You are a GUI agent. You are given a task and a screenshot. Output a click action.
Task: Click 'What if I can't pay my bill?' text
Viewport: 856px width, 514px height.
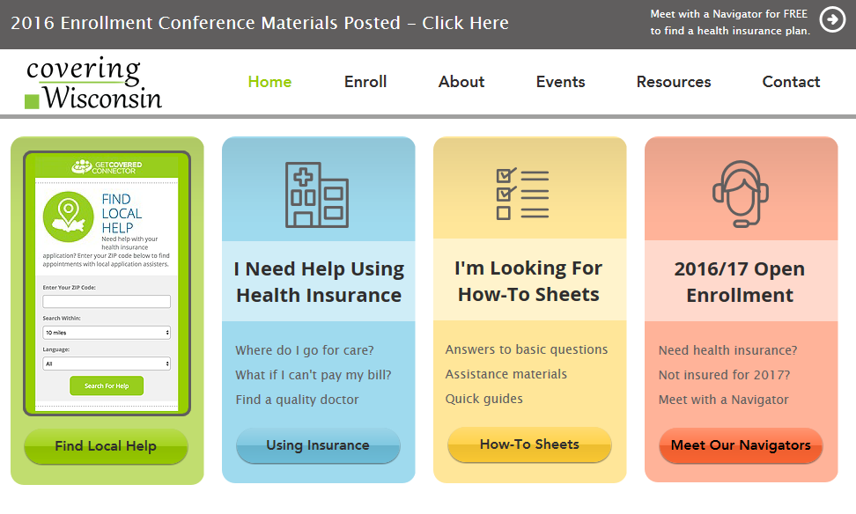tap(314, 375)
